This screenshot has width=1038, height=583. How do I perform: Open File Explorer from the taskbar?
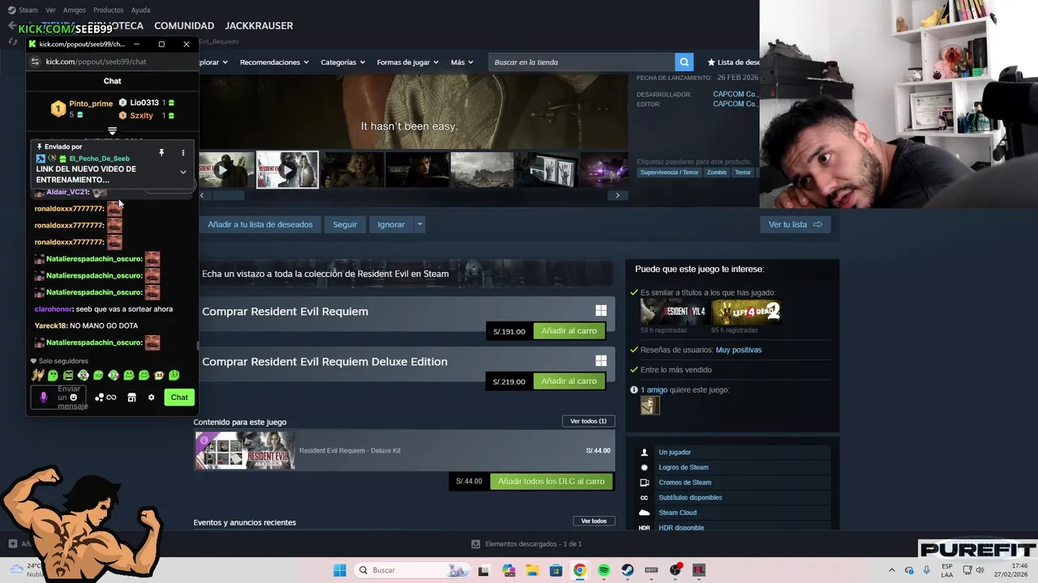[x=532, y=570]
